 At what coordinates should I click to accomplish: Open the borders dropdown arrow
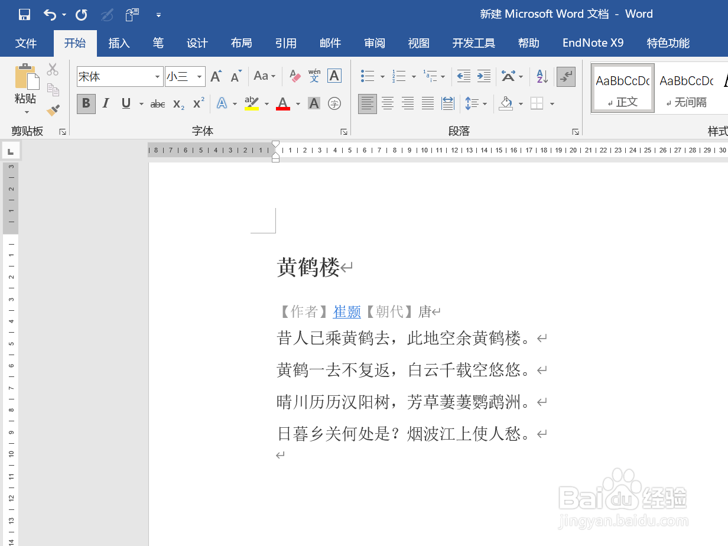click(552, 104)
